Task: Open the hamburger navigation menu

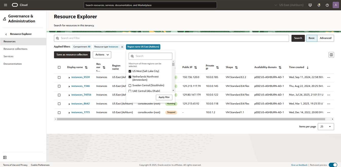Action: [x=6, y=5]
